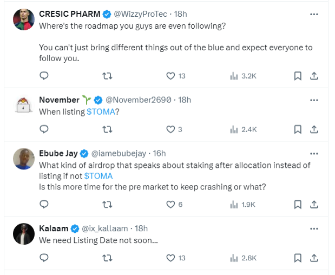Click the $TOMA cashtag in November's tweet
Image resolution: width=335 pixels, height=275 pixels.
coord(101,112)
